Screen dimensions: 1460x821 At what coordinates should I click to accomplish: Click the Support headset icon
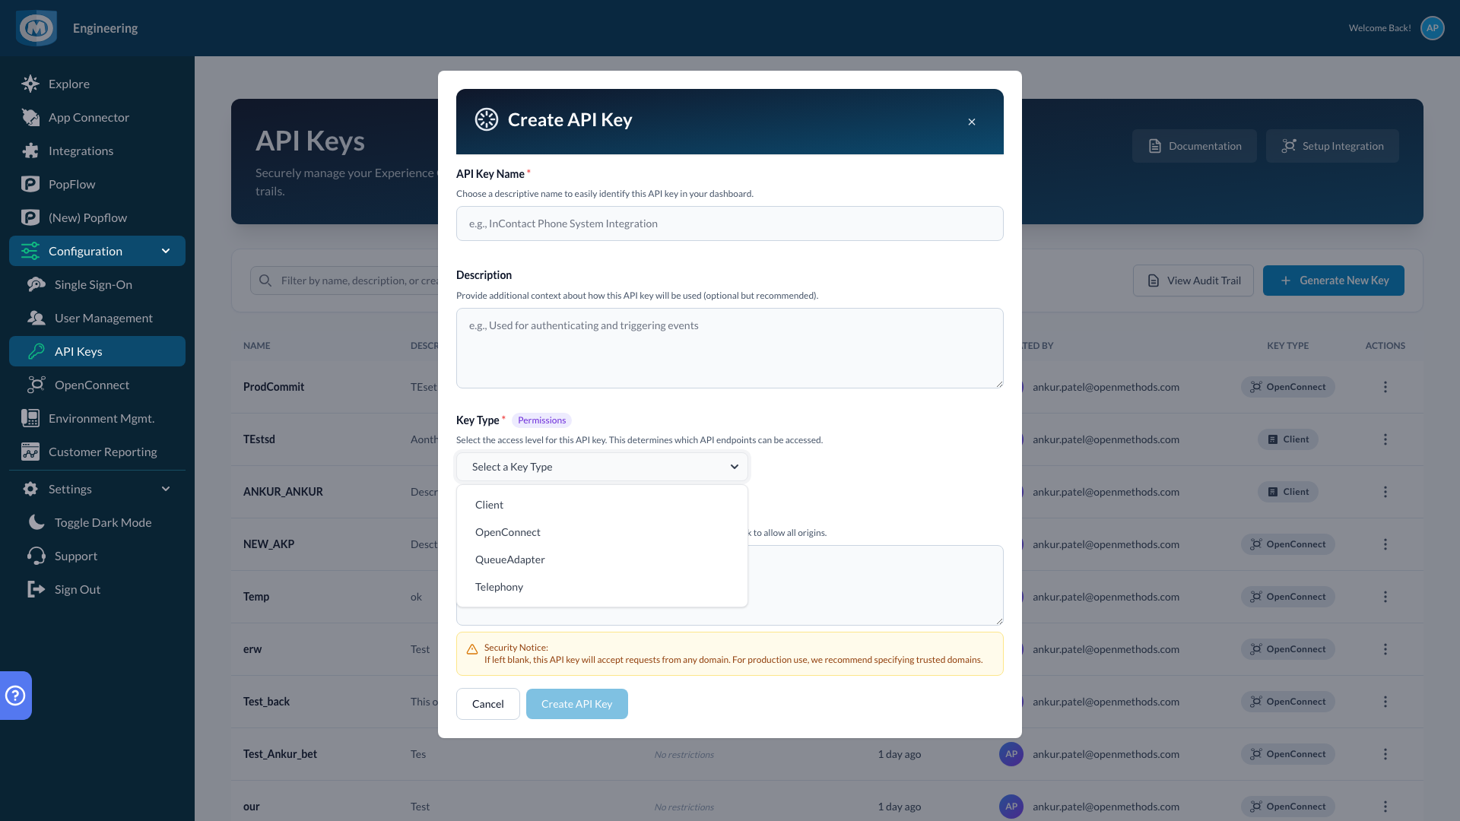[x=36, y=556]
